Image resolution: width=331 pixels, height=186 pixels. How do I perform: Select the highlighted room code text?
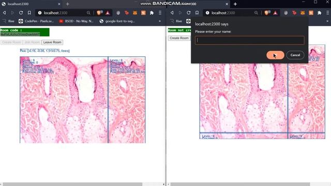click(20, 34)
